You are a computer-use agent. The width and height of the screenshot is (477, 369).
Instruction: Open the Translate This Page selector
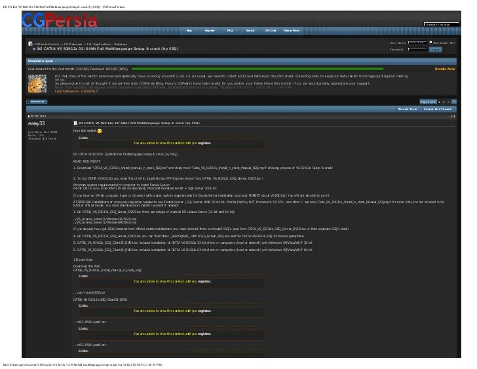[x=442, y=24]
